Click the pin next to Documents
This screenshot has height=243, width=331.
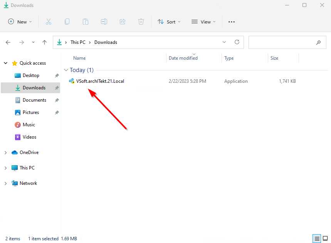click(x=57, y=100)
